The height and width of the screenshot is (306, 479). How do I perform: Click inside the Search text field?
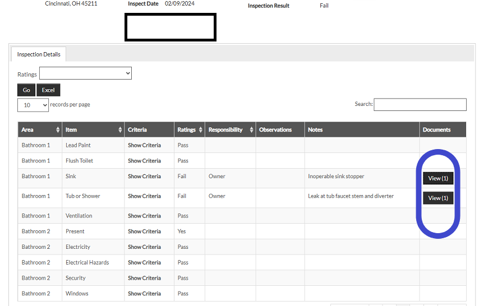pos(420,104)
